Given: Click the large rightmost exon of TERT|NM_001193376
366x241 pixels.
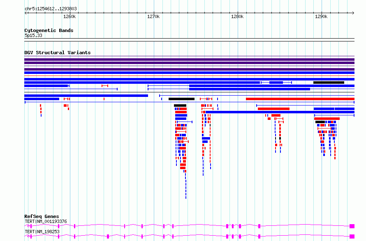Looking at the screenshot, I should (x=352, y=226).
